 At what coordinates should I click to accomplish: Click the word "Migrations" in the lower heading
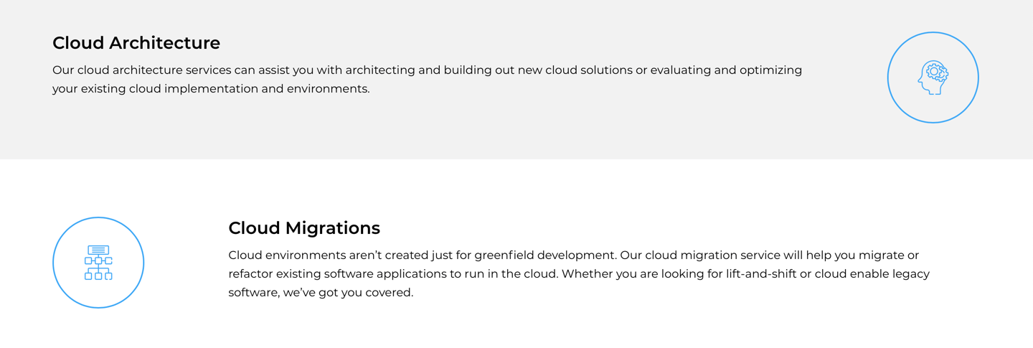[332, 228]
